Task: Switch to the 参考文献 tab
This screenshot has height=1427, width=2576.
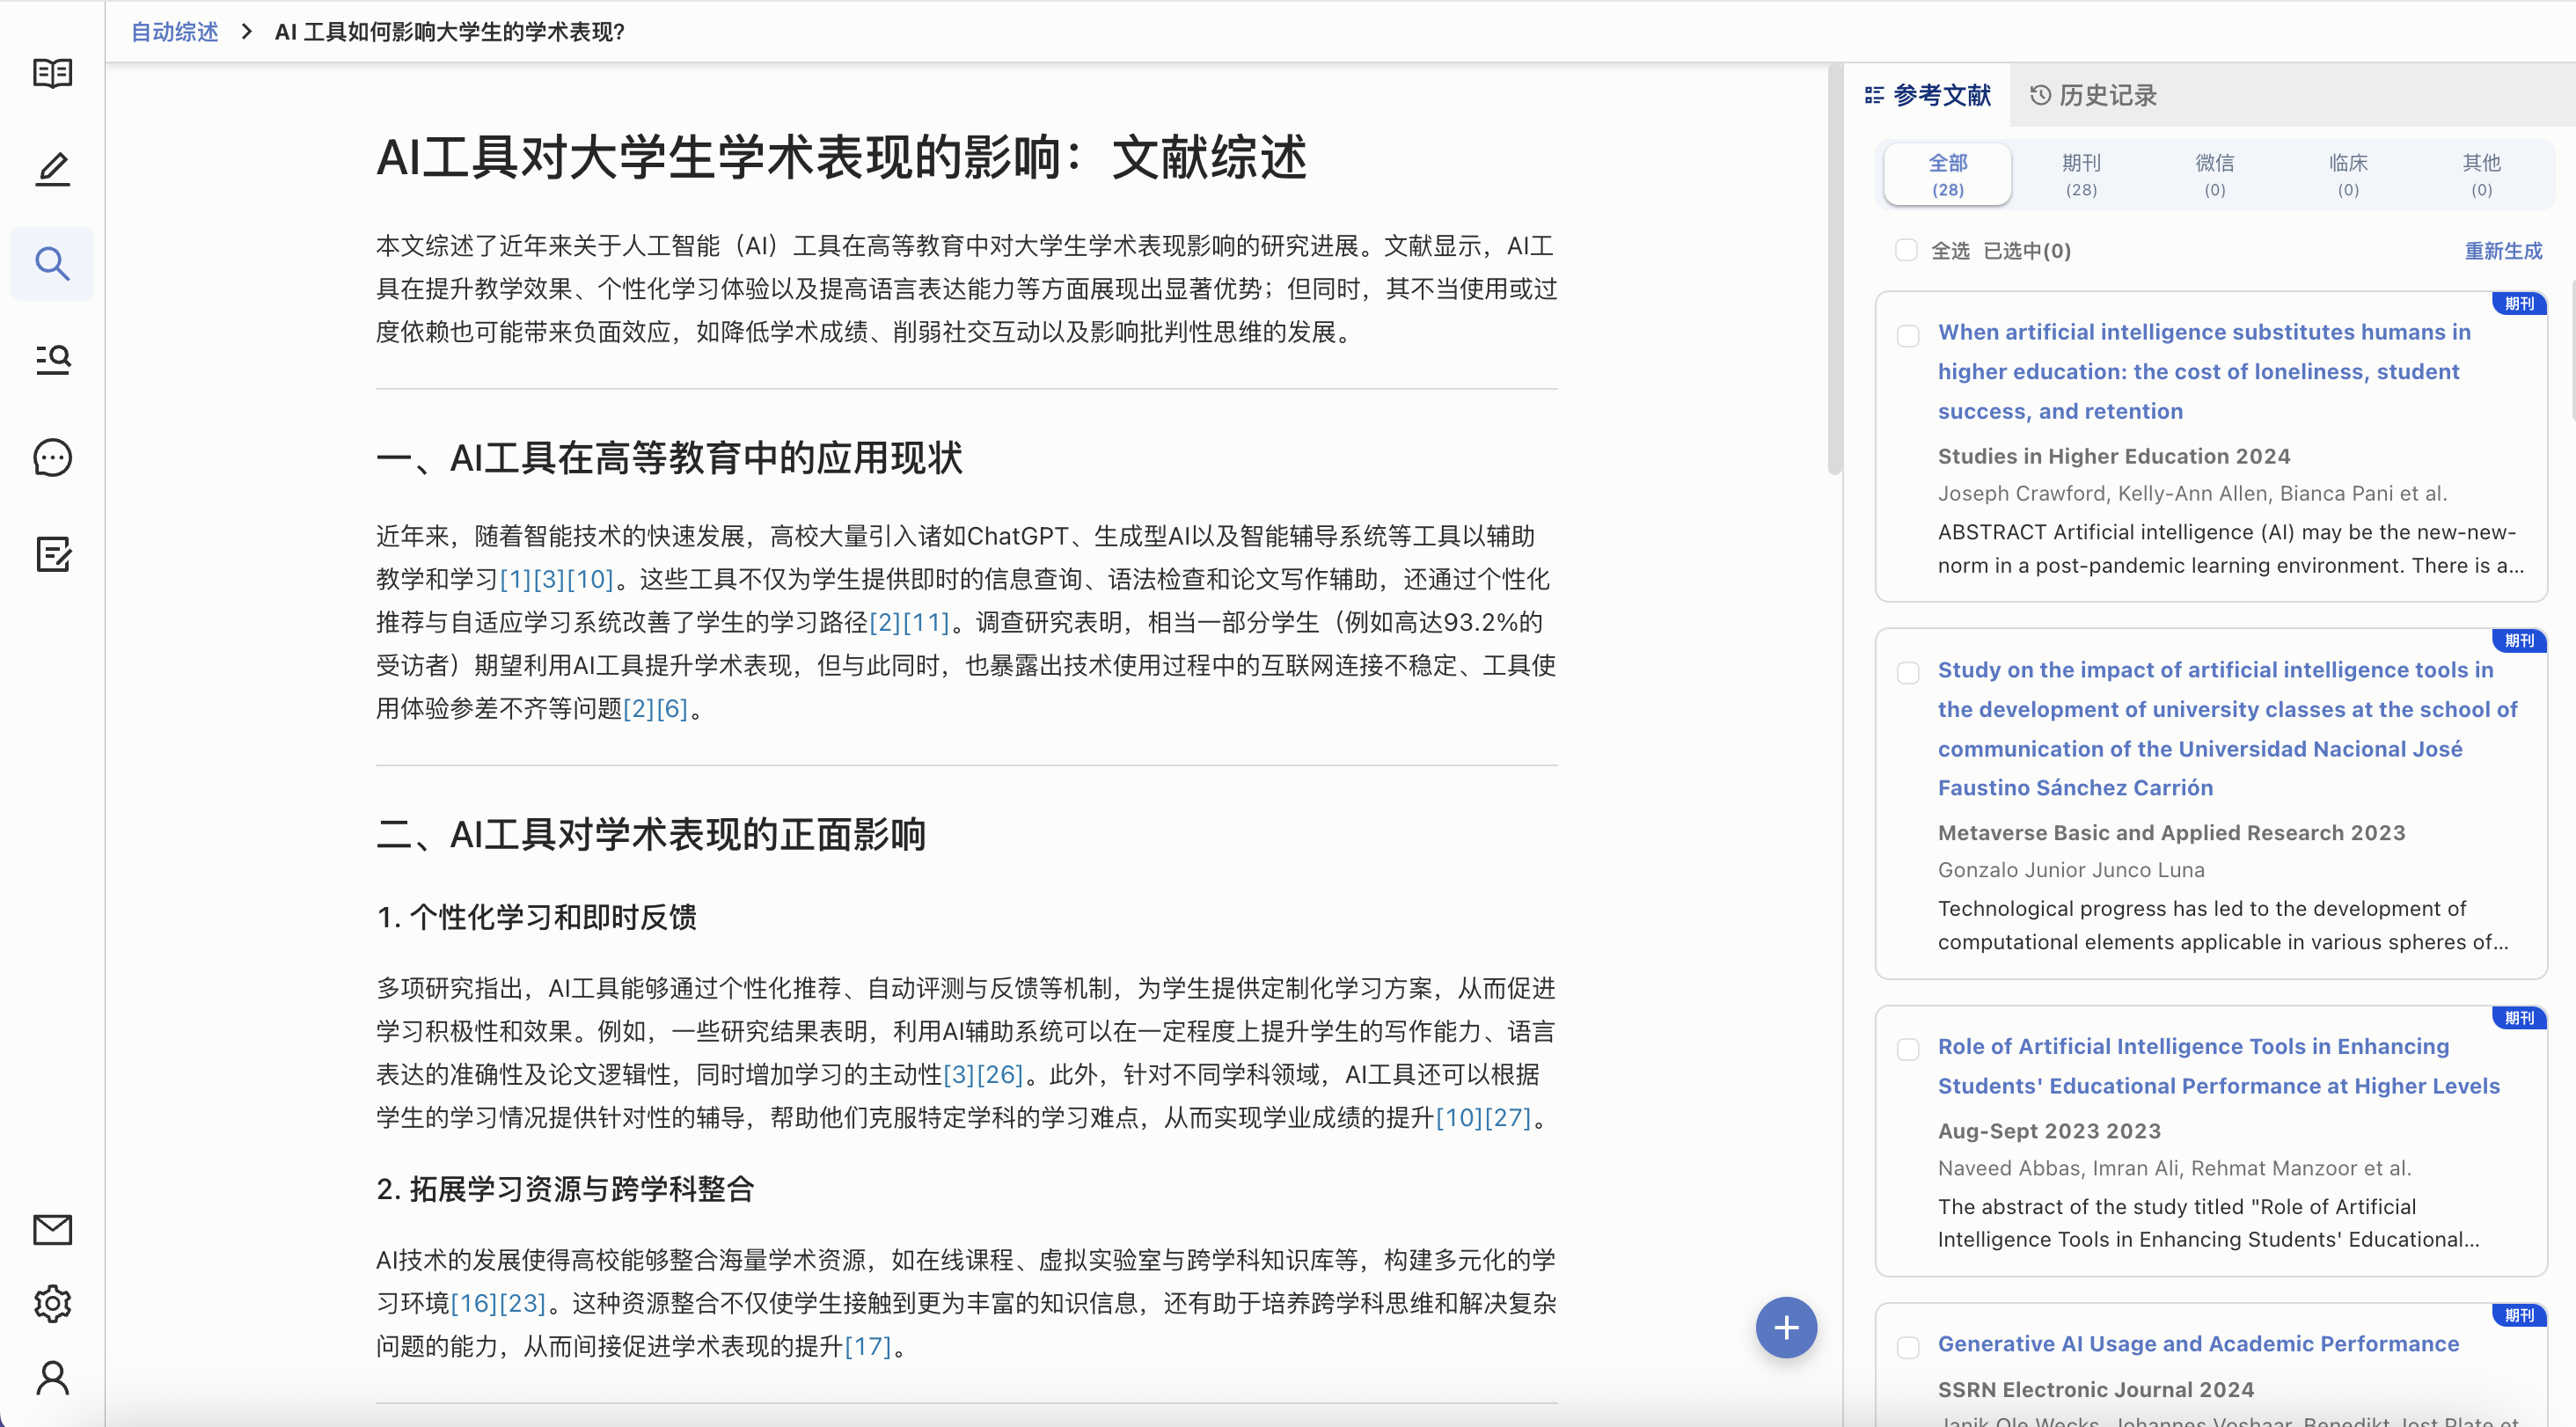Action: click(x=1928, y=95)
